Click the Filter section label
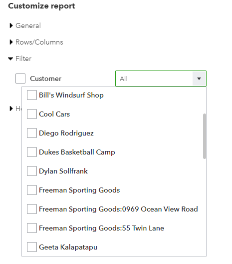This screenshot has height=264, width=232. pyautogui.click(x=23, y=58)
